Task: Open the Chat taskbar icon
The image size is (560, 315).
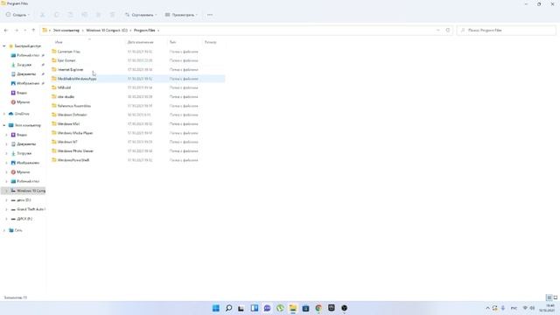Action: point(267,308)
